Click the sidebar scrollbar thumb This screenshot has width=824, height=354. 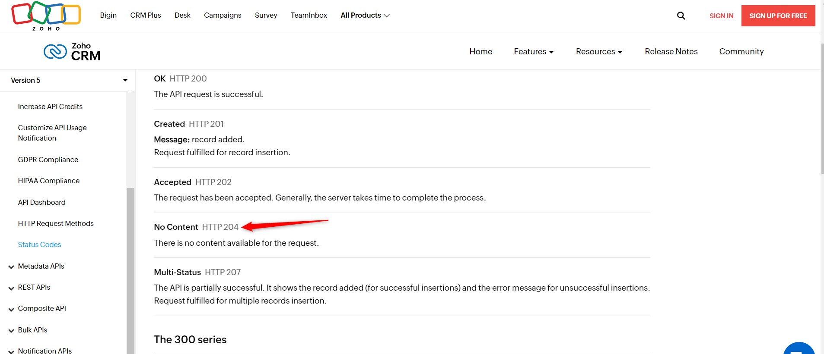[x=130, y=271]
